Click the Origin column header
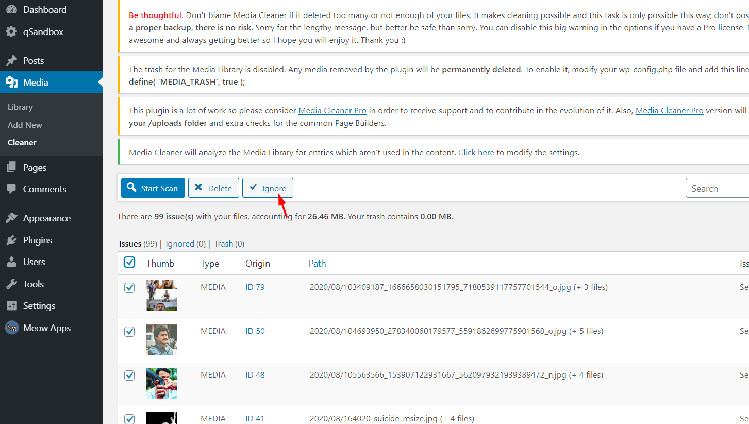Viewport: 749px width, 424px height. (258, 264)
